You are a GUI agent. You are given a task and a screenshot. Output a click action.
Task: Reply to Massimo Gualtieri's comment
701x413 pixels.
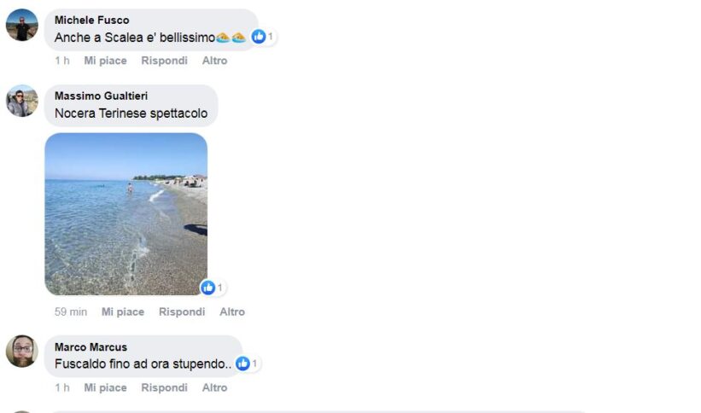point(182,312)
